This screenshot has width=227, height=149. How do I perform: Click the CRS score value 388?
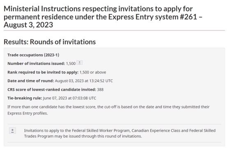pyautogui.click(x=100, y=89)
